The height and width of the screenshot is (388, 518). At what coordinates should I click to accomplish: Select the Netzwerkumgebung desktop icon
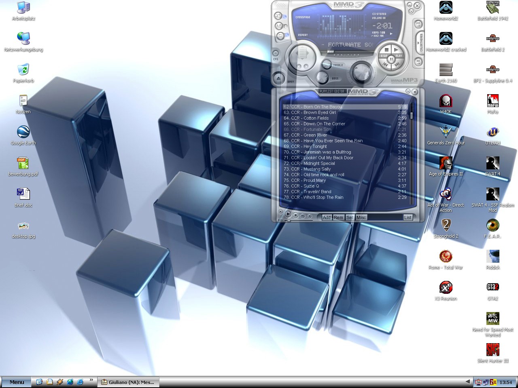coord(23,42)
